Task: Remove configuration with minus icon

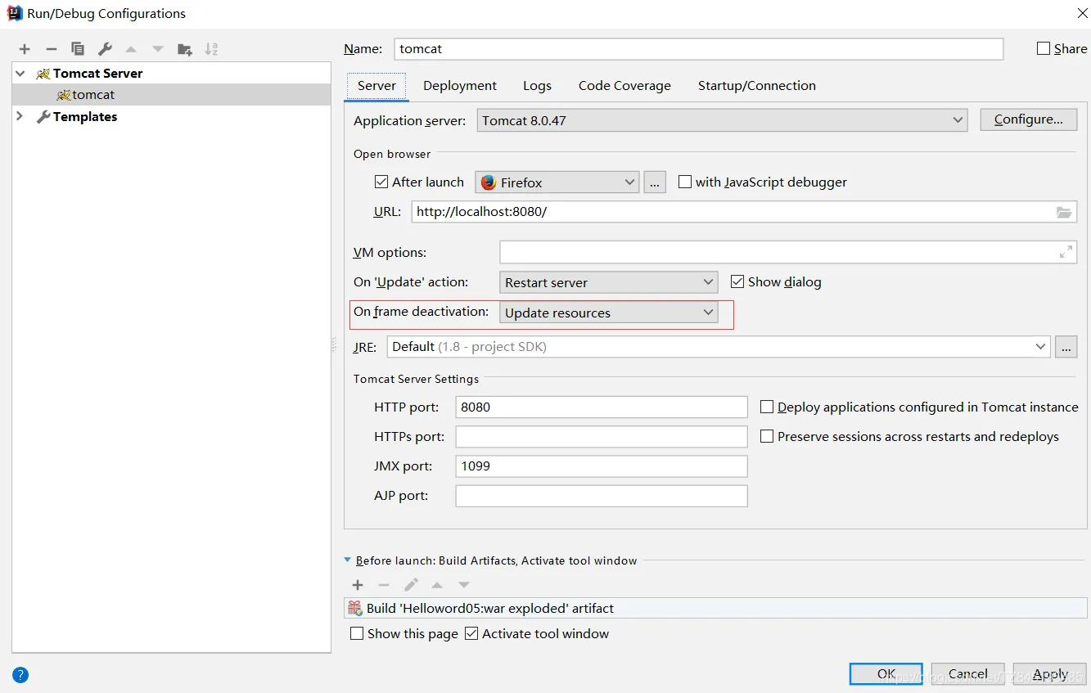Action: click(51, 49)
